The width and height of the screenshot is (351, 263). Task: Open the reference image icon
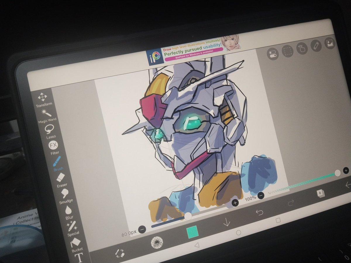[330, 43]
